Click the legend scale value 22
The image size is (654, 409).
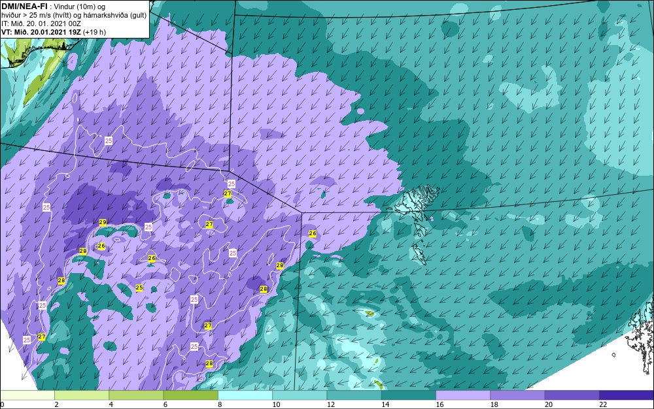[603, 404]
